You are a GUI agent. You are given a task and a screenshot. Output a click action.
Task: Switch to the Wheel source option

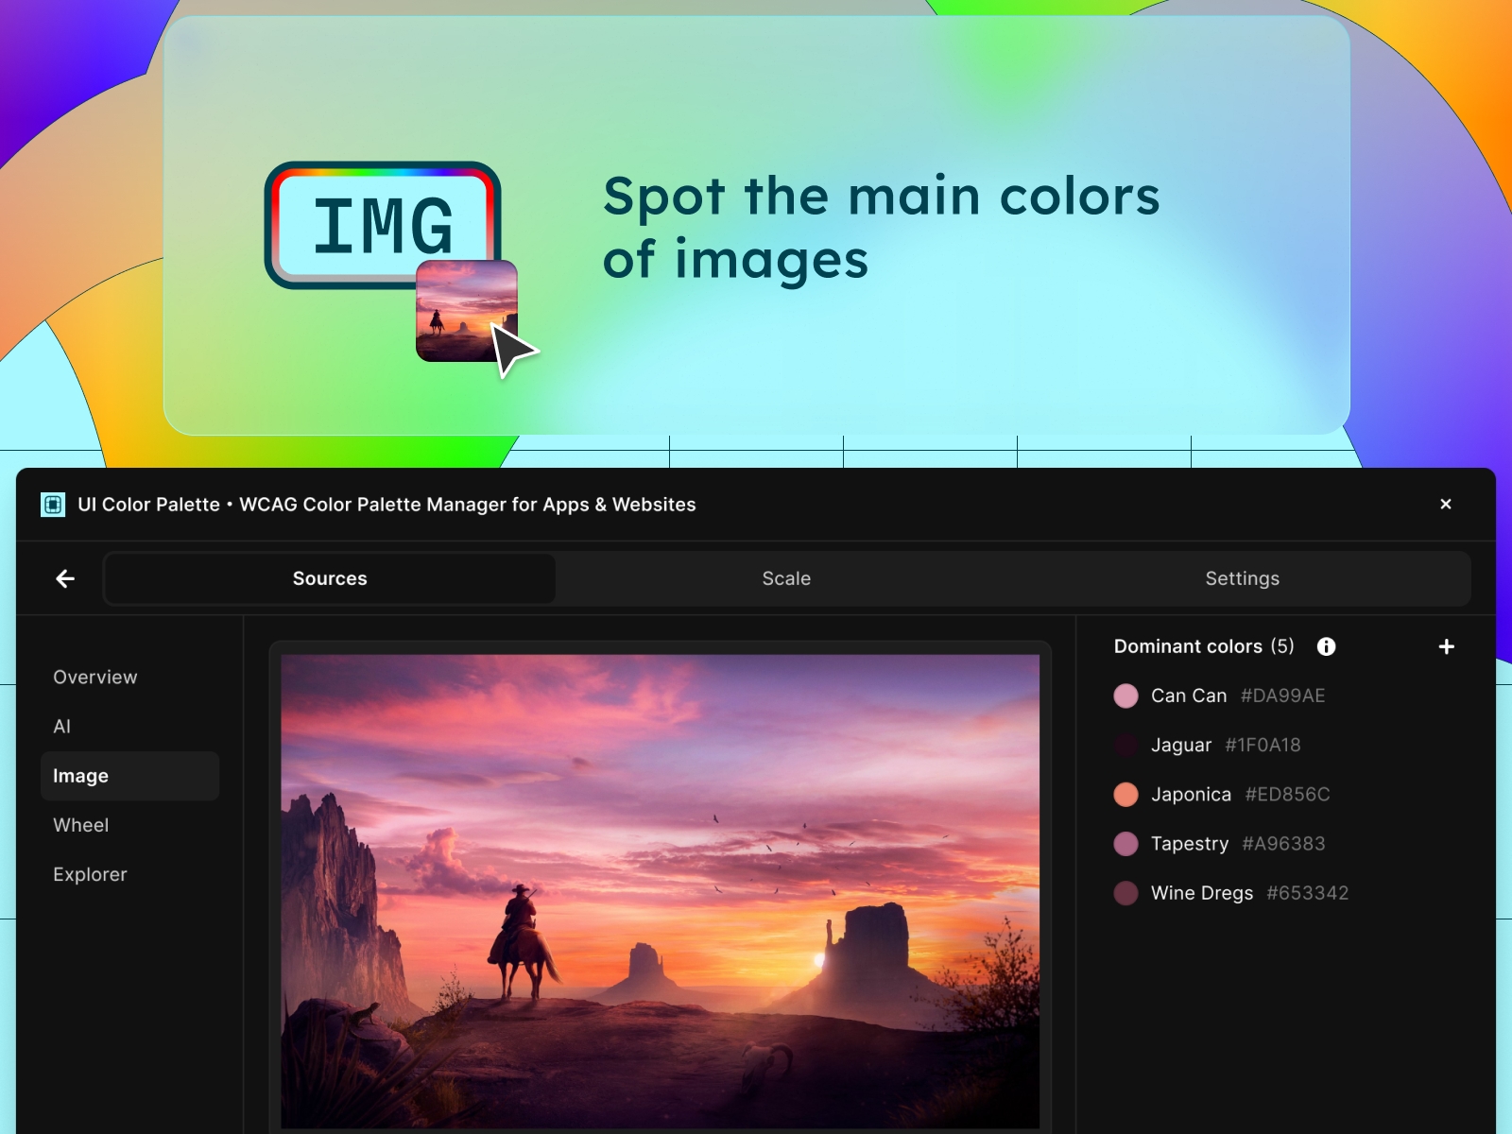[x=80, y=825]
